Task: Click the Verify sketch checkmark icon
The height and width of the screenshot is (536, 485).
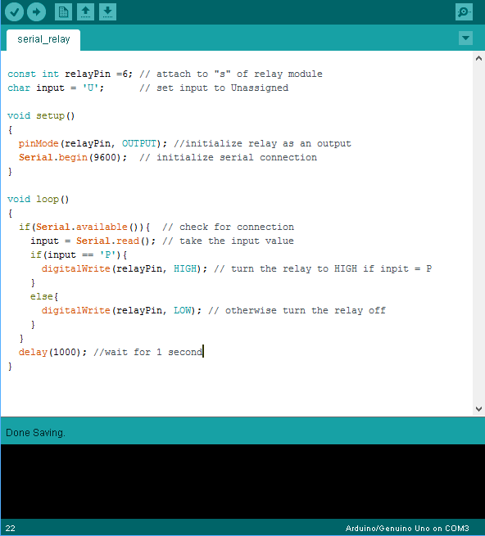Action: (14, 12)
